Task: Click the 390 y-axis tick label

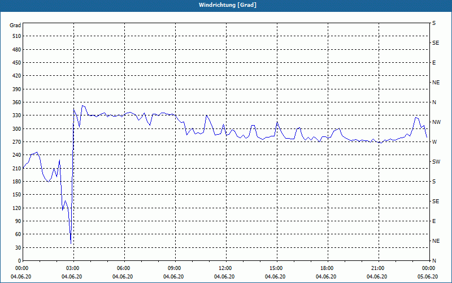Action: (17, 89)
